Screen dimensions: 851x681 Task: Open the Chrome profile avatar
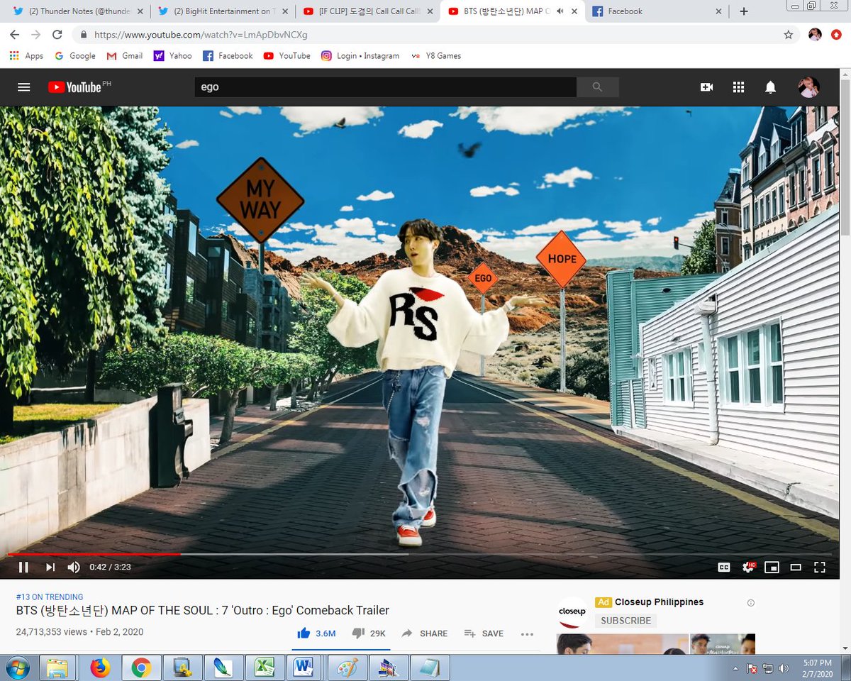click(x=815, y=35)
